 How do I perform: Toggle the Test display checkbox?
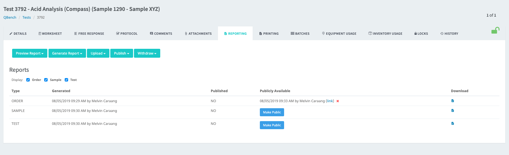(66, 80)
